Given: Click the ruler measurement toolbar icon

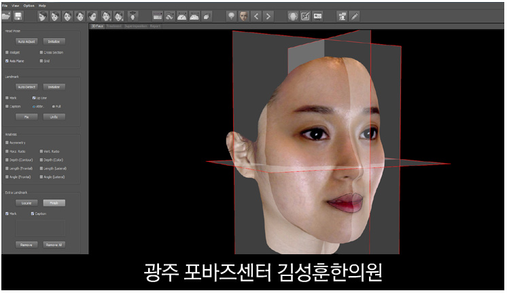Looking at the screenshot, I should 158,16.
